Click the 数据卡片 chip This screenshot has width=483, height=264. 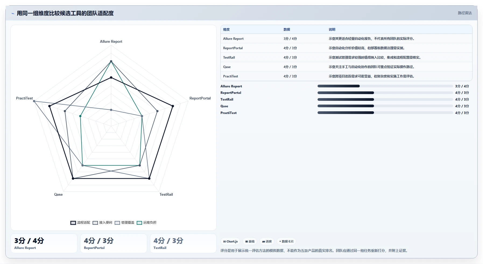pyautogui.click(x=287, y=241)
